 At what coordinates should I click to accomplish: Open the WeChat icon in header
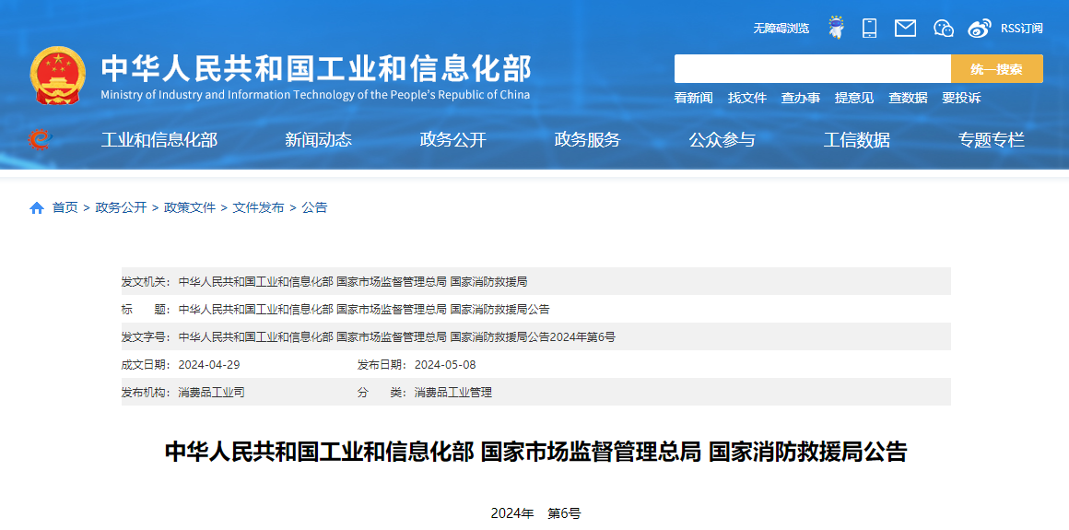[943, 29]
